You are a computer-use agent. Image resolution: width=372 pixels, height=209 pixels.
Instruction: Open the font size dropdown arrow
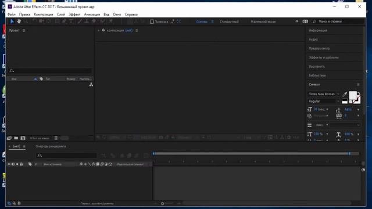coord(327,109)
